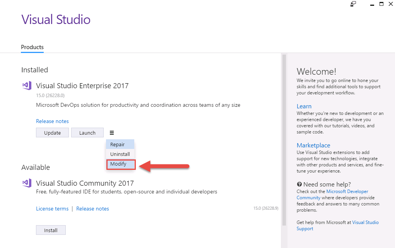Switch to the Products tab
395x248 pixels.
pyautogui.click(x=32, y=47)
